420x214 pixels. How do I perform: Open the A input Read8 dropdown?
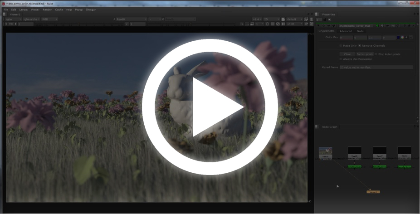pyautogui.click(x=132, y=19)
